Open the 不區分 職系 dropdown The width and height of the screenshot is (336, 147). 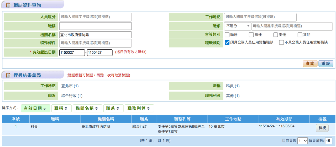click(238, 26)
